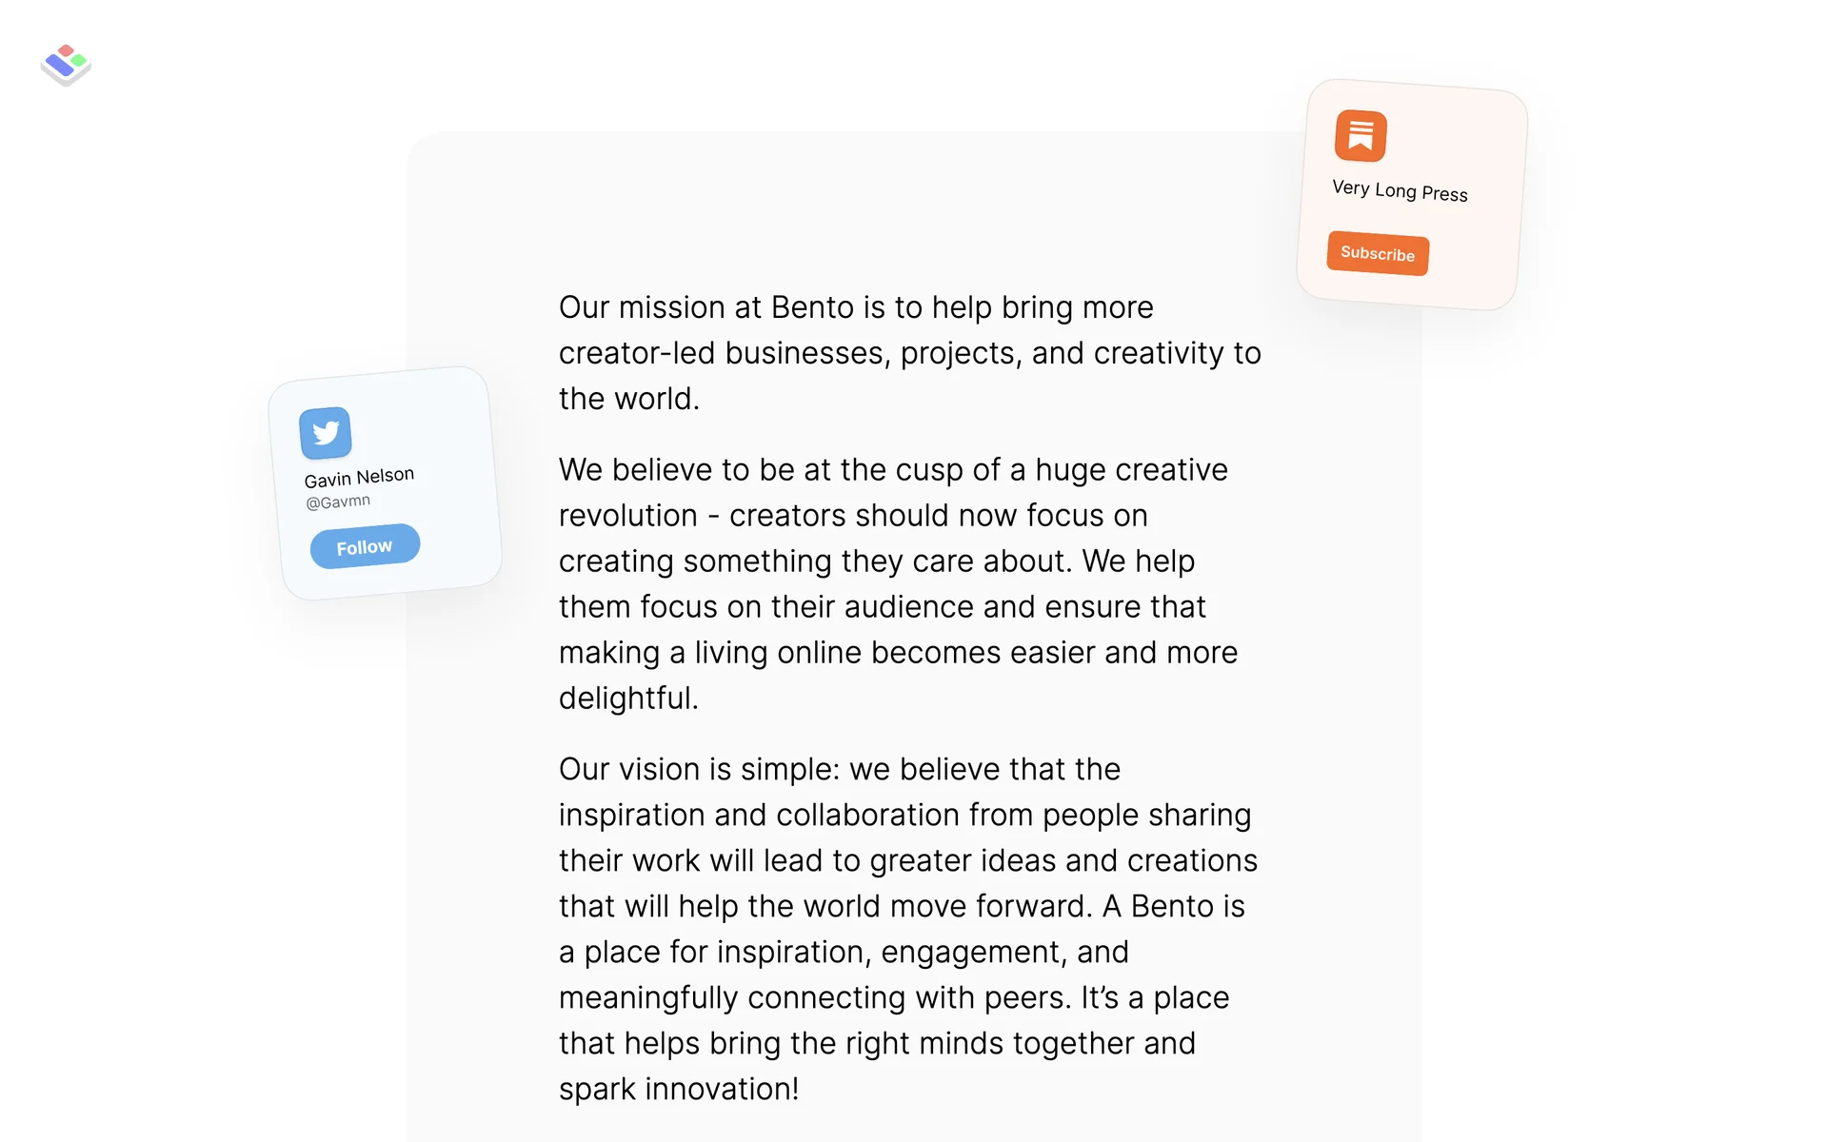This screenshot has height=1142, width=1828.
Task: Click the "revolution - creators should now focus" line
Action: point(853,515)
